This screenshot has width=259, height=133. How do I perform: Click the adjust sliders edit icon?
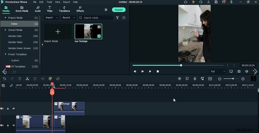(x=35, y=79)
